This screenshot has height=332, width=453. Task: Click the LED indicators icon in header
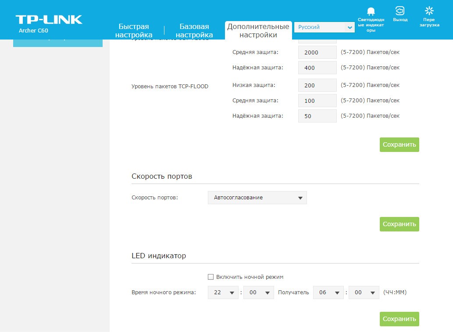[x=371, y=12]
